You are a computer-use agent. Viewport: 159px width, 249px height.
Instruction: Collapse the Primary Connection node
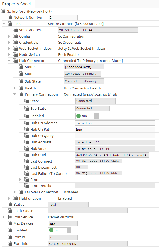15,94
